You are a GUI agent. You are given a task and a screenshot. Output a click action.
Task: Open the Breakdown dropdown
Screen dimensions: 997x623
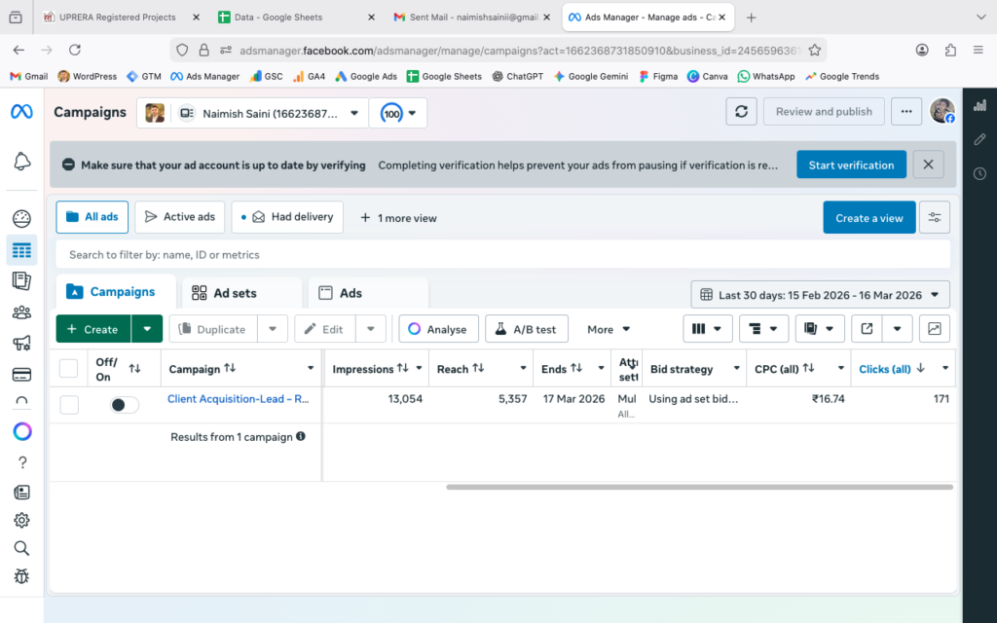tap(763, 329)
